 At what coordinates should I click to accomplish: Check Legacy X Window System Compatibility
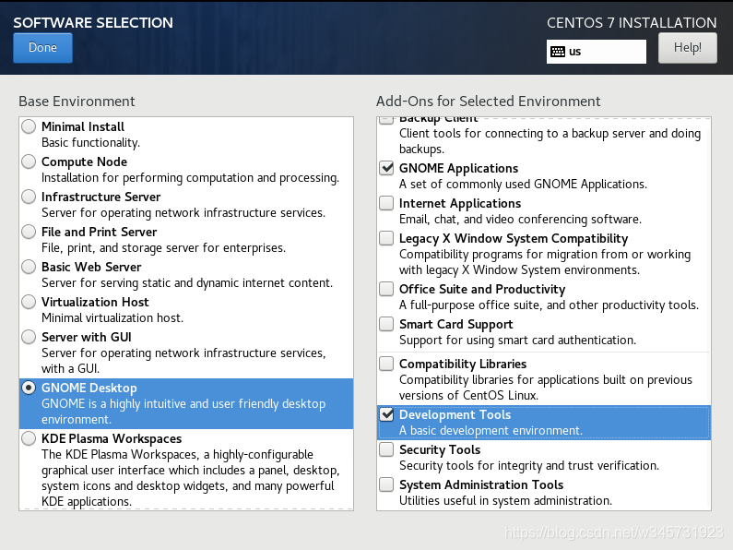click(386, 239)
